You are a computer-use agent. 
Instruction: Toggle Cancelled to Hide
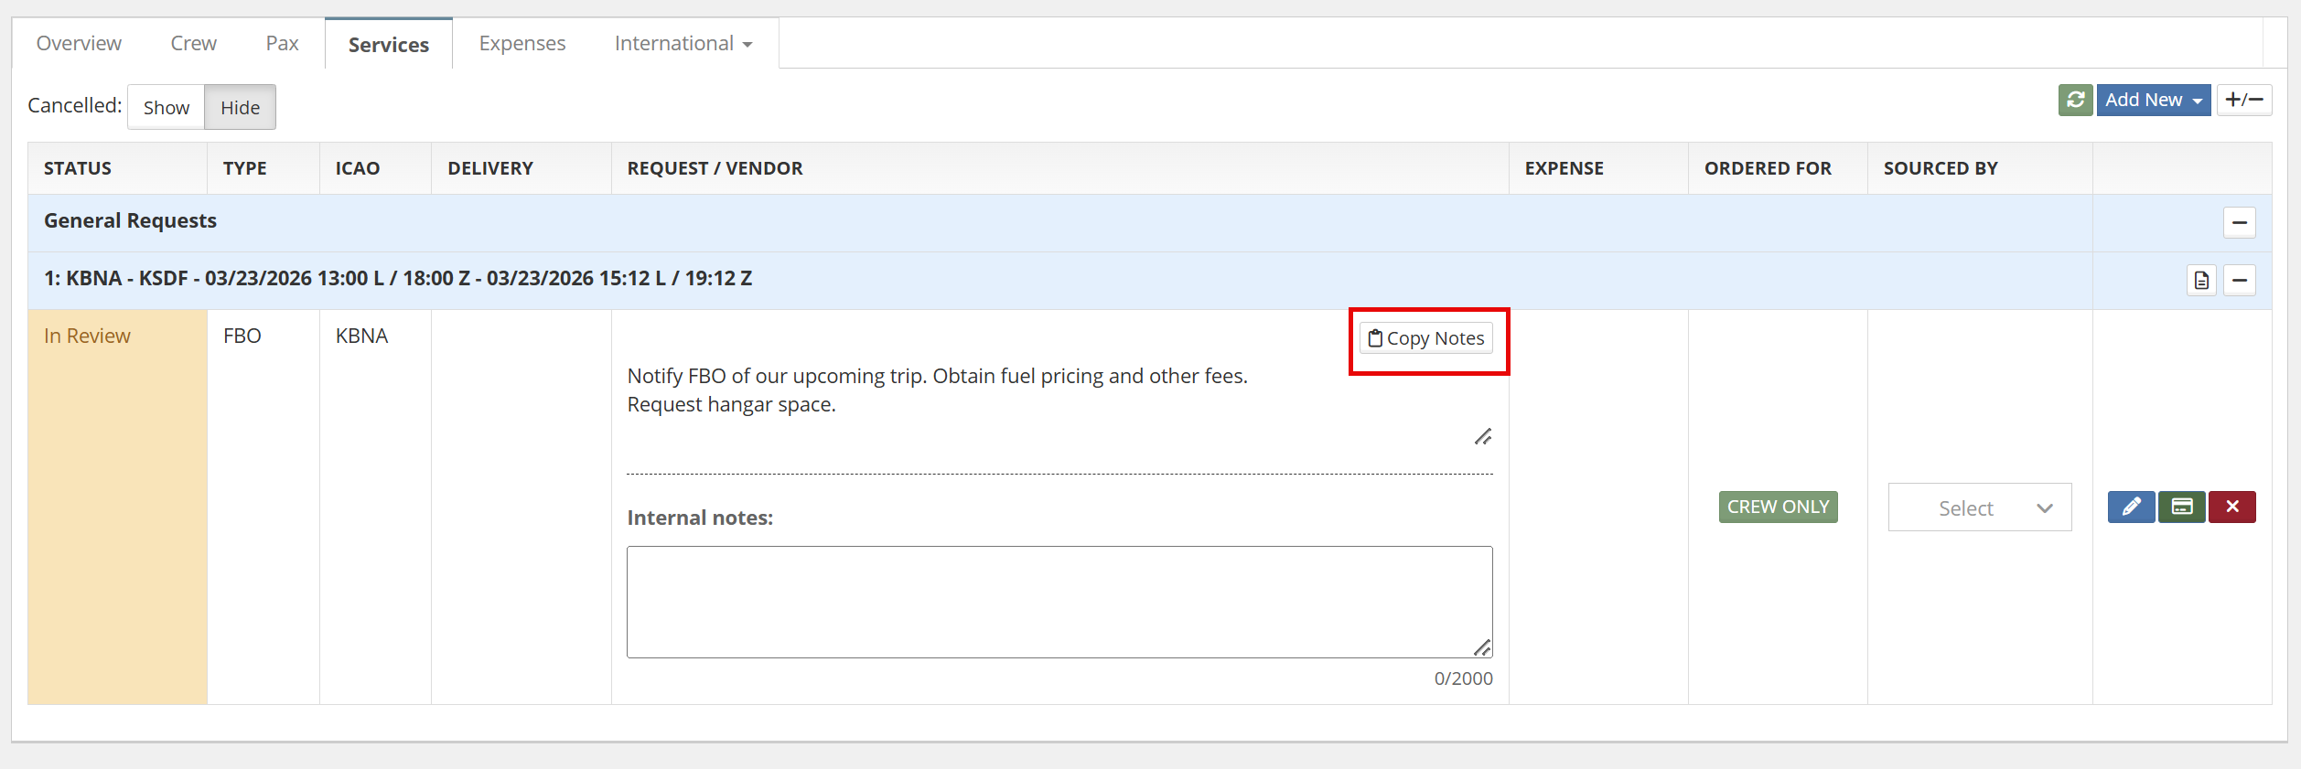(240, 108)
